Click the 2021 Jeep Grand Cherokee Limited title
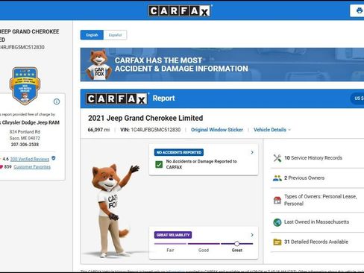This screenshot has width=364, height=273. pos(145,118)
